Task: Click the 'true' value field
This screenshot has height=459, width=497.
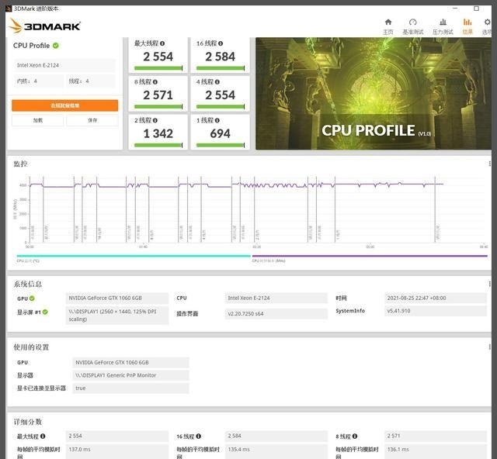Action: (130, 388)
